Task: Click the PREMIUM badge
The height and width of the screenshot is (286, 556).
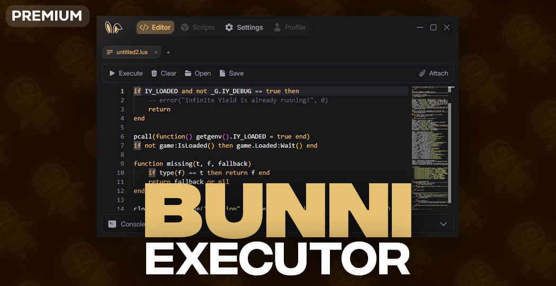Action: [47, 16]
